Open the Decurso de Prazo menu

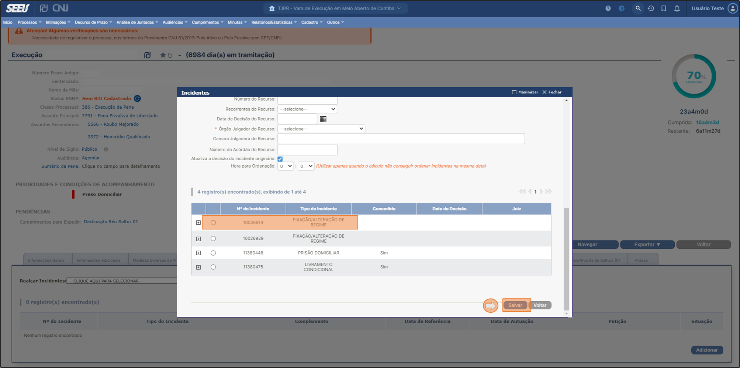93,22
